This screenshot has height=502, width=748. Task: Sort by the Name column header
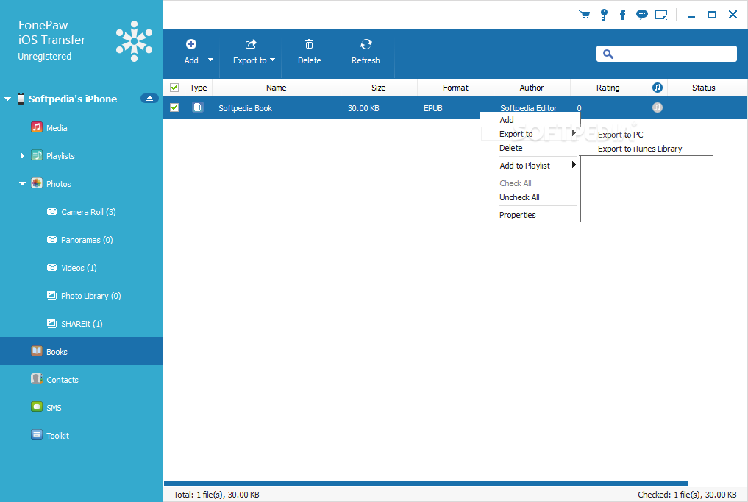[x=277, y=88]
